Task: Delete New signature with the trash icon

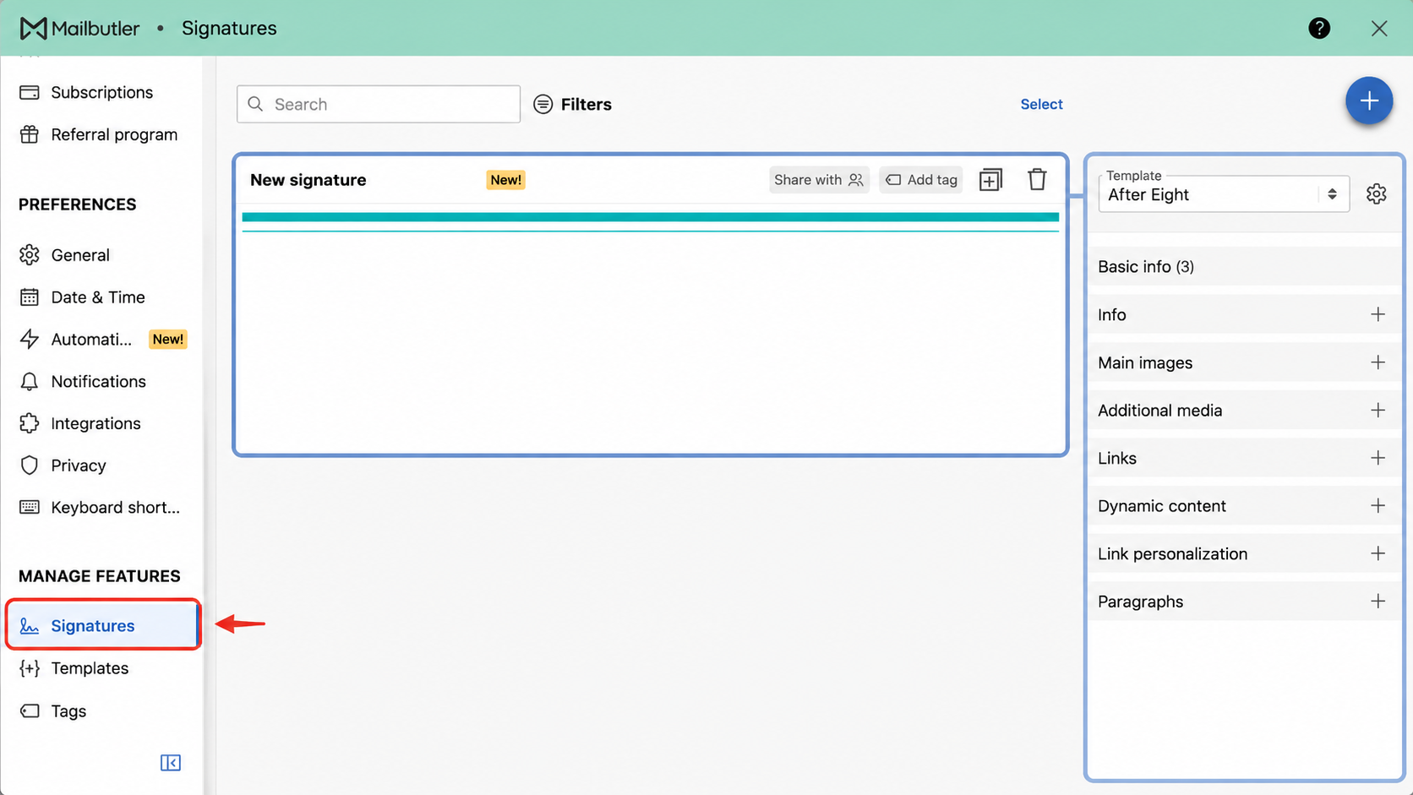Action: (1037, 179)
